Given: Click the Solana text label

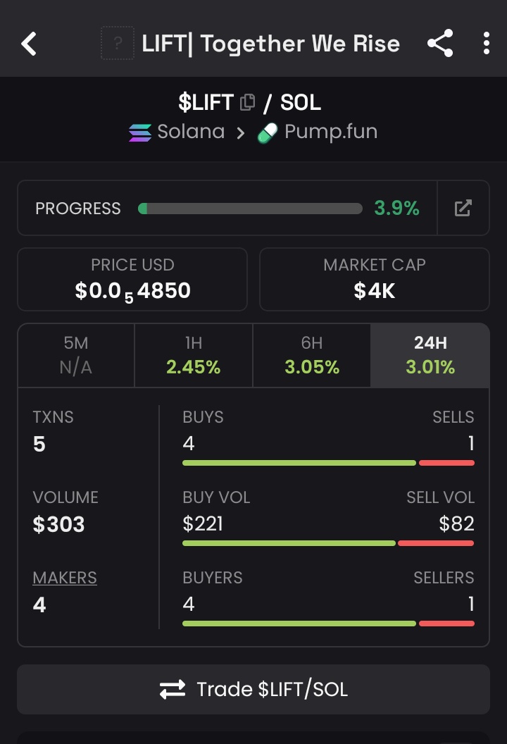Looking at the screenshot, I should (191, 132).
